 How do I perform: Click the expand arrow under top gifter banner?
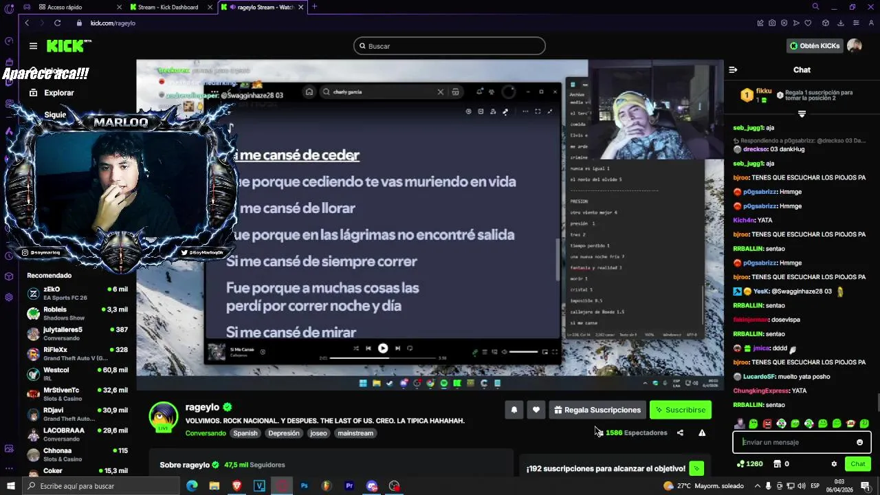(x=802, y=114)
